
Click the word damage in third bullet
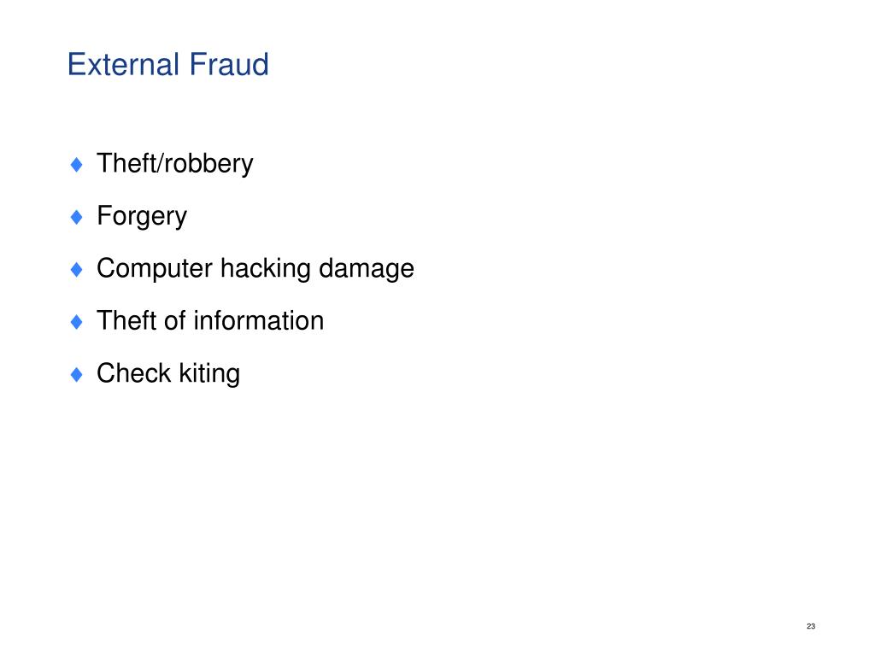tap(367, 269)
